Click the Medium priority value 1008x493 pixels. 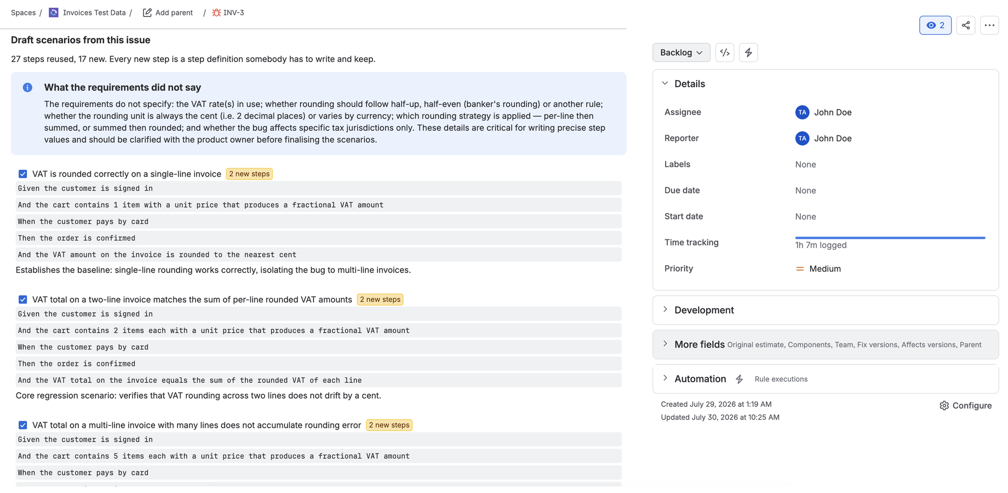point(824,269)
